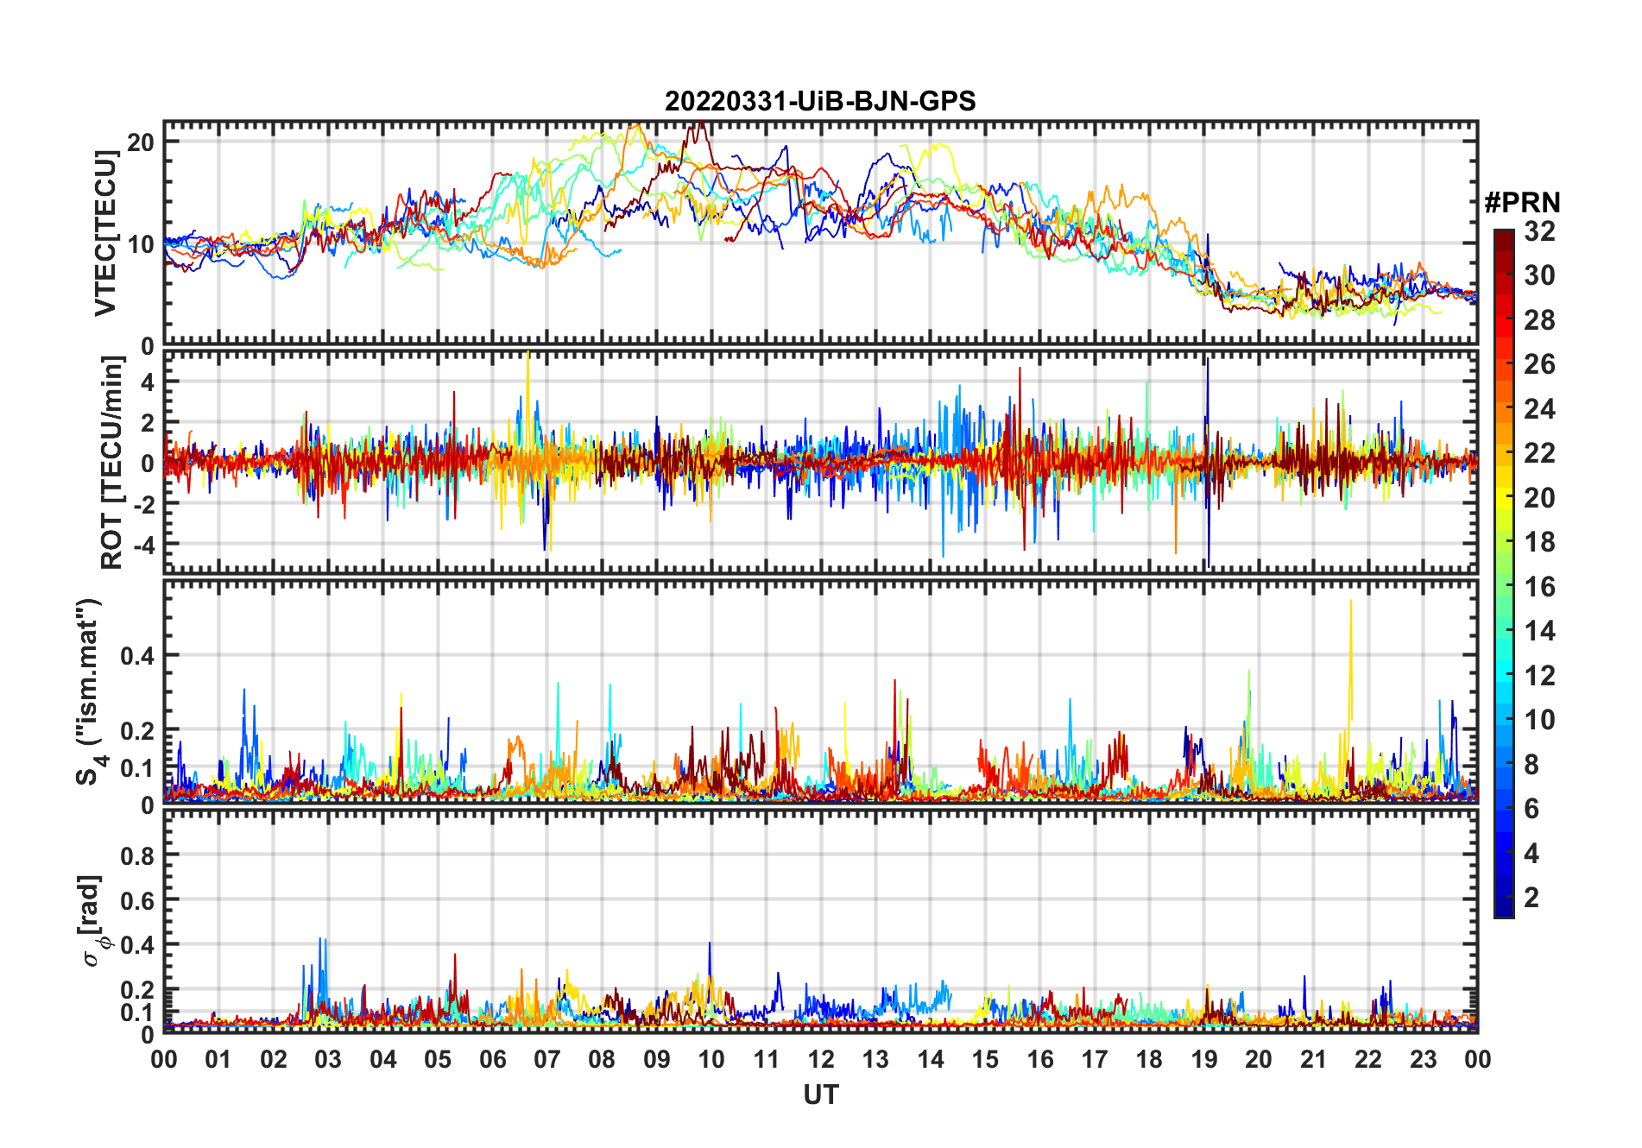Click the PRN colorbar strip
The width and height of the screenshot is (1642, 1148).
tap(1504, 573)
